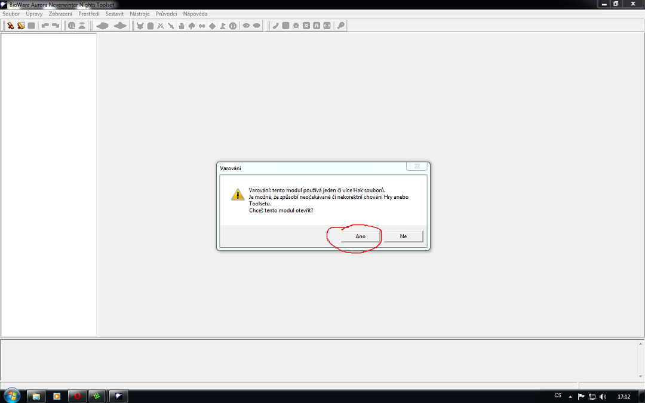Image resolution: width=645 pixels, height=403 pixels.
Task: Click the crossed swords toolbar icon
Action: [161, 26]
